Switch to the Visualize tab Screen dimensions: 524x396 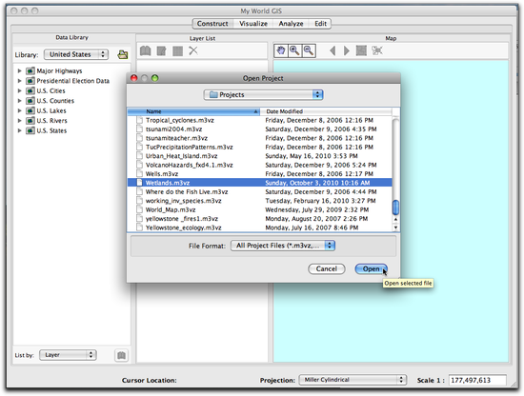point(253,24)
